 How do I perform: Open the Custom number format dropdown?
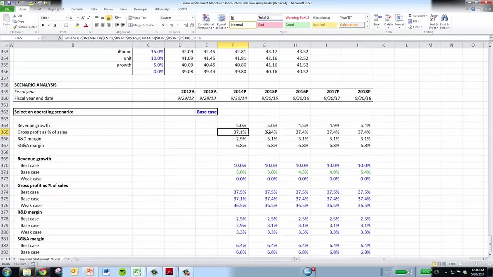(x=193, y=18)
